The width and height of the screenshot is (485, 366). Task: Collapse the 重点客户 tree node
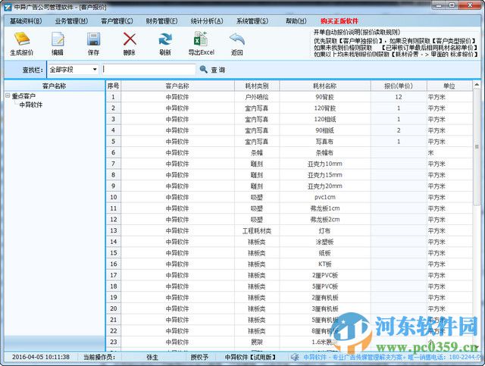8,95
